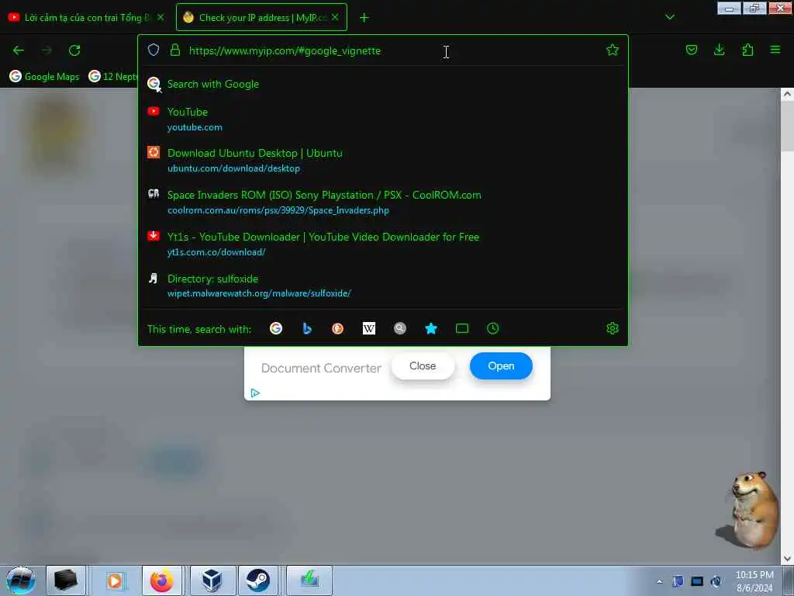Click the site security padlock icon
The image size is (794, 596).
pos(175,50)
